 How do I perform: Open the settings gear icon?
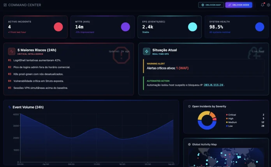(268, 5)
